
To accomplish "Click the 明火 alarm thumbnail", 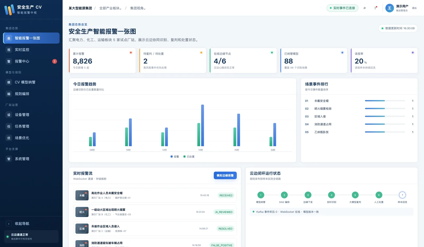I will (x=82, y=212).
